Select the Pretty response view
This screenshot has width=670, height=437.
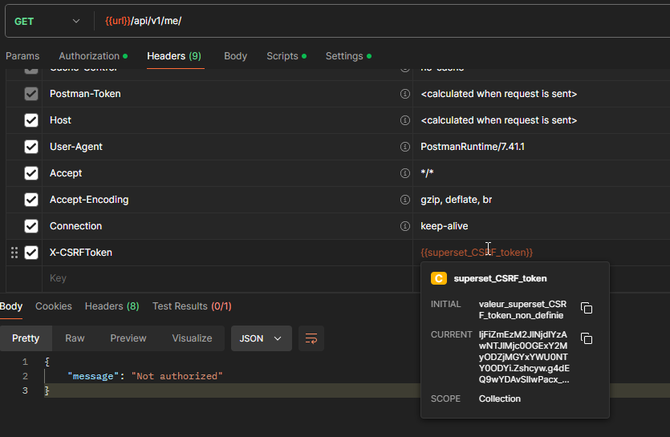(x=26, y=338)
